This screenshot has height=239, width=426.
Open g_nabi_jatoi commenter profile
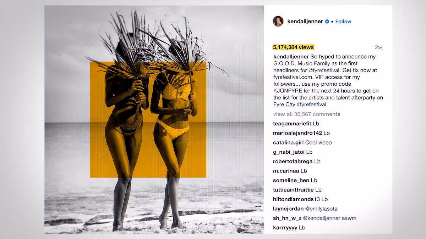pyautogui.click(x=289, y=152)
